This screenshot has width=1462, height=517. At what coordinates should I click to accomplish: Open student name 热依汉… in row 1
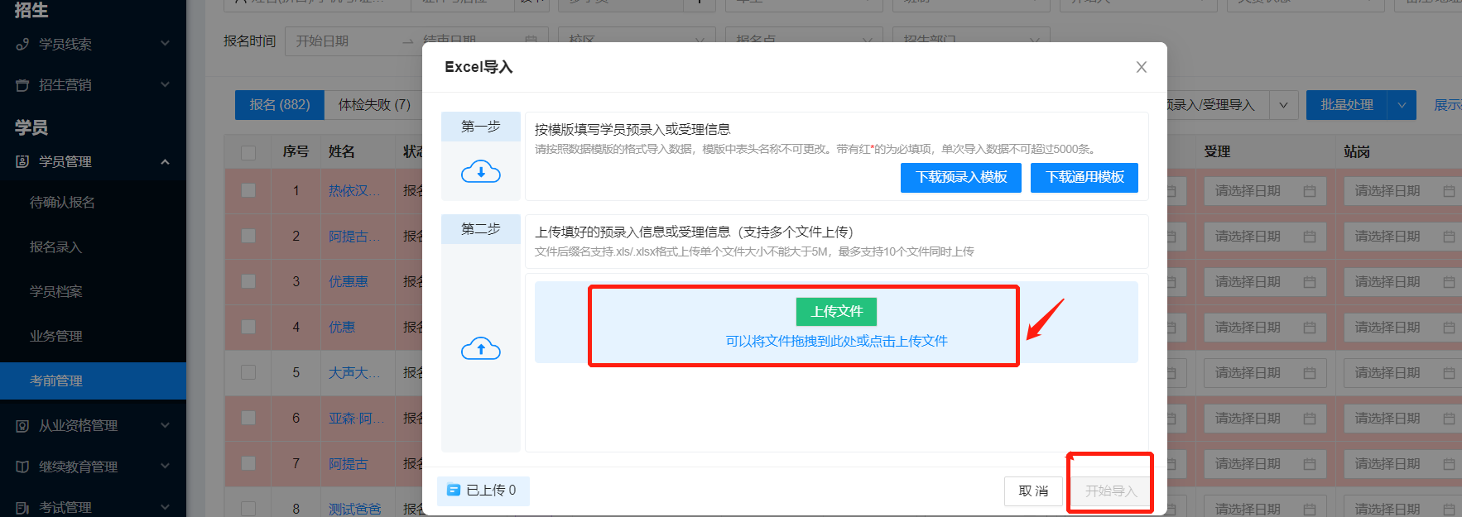coord(354,190)
